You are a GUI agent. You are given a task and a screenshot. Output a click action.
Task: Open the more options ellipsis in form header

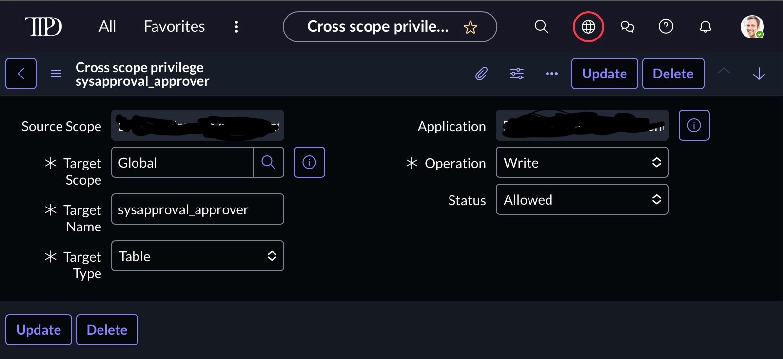551,74
